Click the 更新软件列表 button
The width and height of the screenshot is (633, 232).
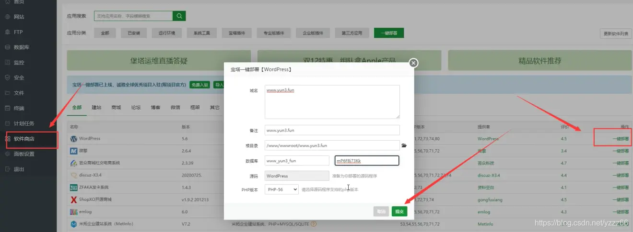[x=615, y=33]
